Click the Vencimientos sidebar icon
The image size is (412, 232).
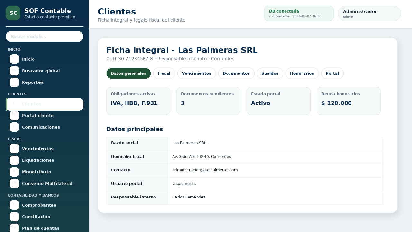14,149
